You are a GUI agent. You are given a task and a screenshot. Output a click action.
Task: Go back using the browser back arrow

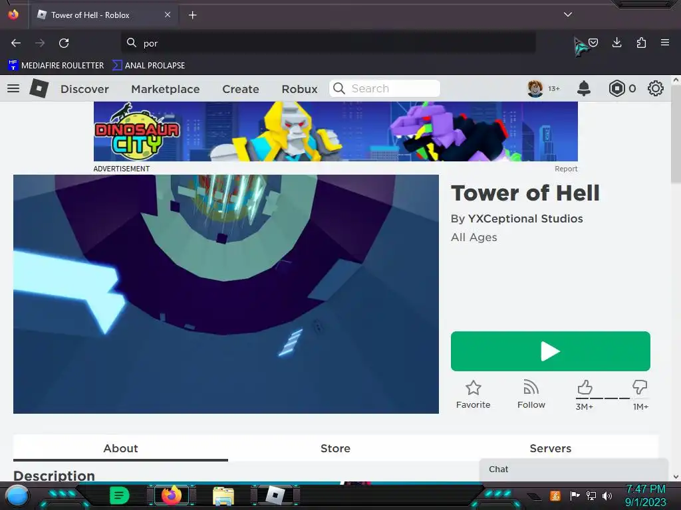16,43
